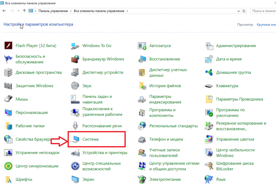Open the Электропитание battery icon
Viewport: 276px width, 196px height.
coord(142,179)
